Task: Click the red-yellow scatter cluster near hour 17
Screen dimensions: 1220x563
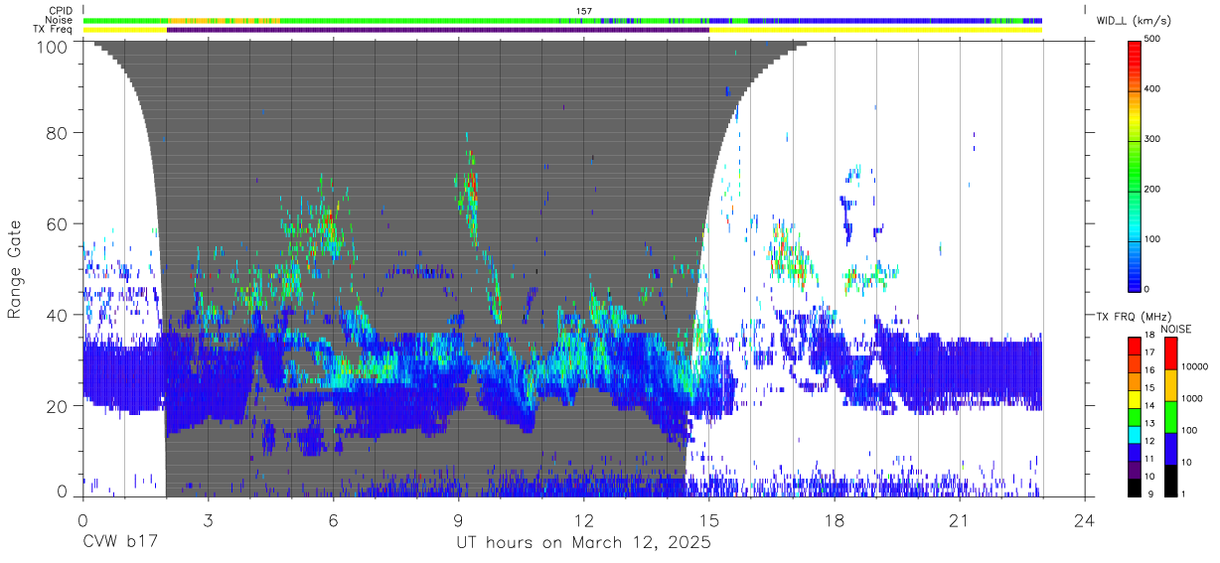Action: click(x=792, y=256)
